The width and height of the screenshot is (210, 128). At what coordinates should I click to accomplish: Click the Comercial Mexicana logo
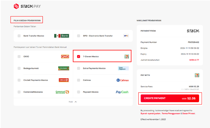coord(62,92)
